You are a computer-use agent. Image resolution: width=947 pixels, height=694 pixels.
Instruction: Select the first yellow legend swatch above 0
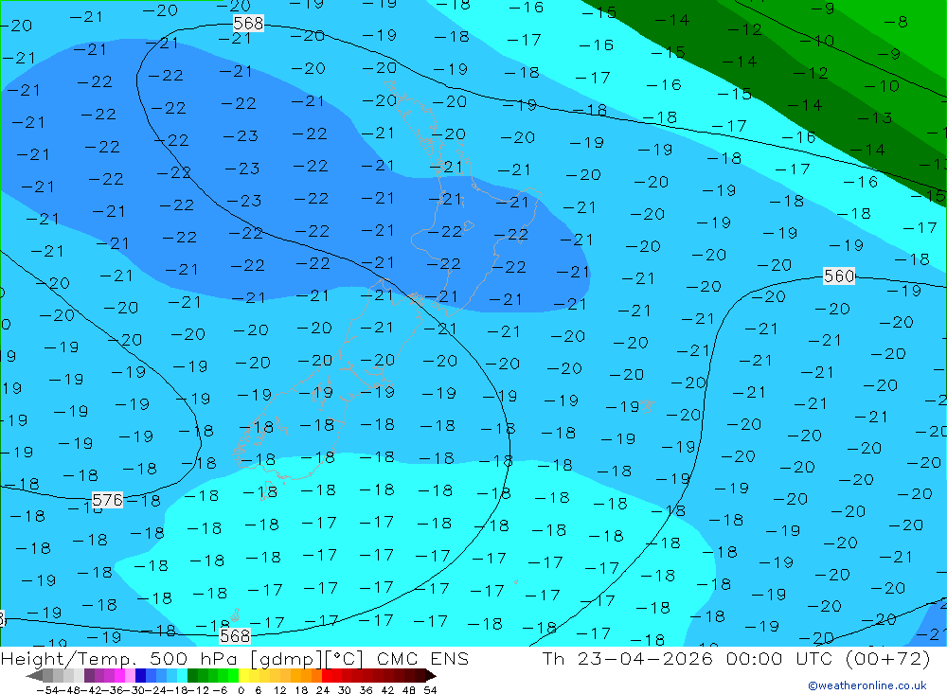[244, 675]
